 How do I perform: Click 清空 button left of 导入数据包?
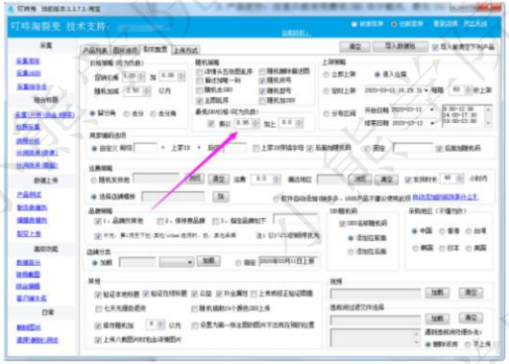click(x=354, y=46)
